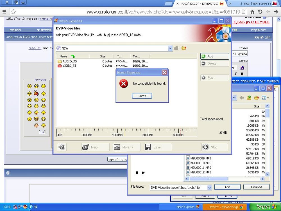
Task: Click the Nero Express help question-mark icon
Action: click(x=62, y=147)
